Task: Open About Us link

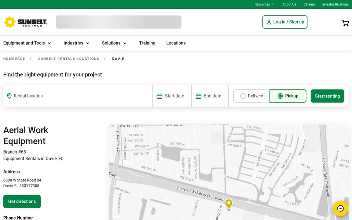Action: 289,4
